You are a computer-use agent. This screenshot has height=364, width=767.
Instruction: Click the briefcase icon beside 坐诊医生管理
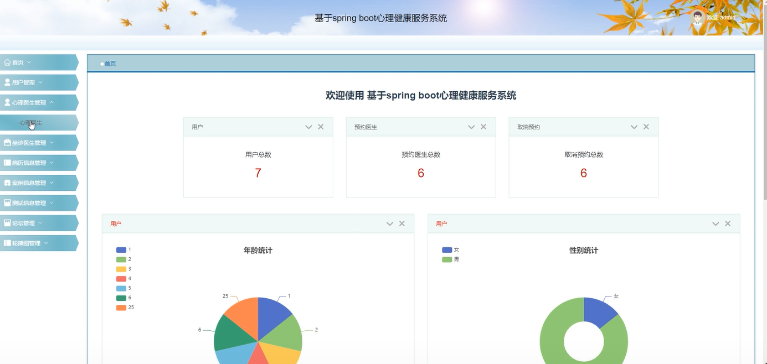(x=7, y=143)
